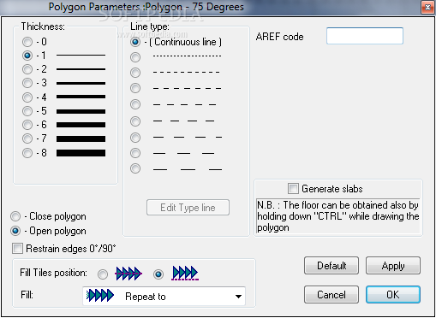The height and width of the screenshot is (318, 436).
Task: Open the Fill 'Repeat to' dropdown
Action: [164, 297]
